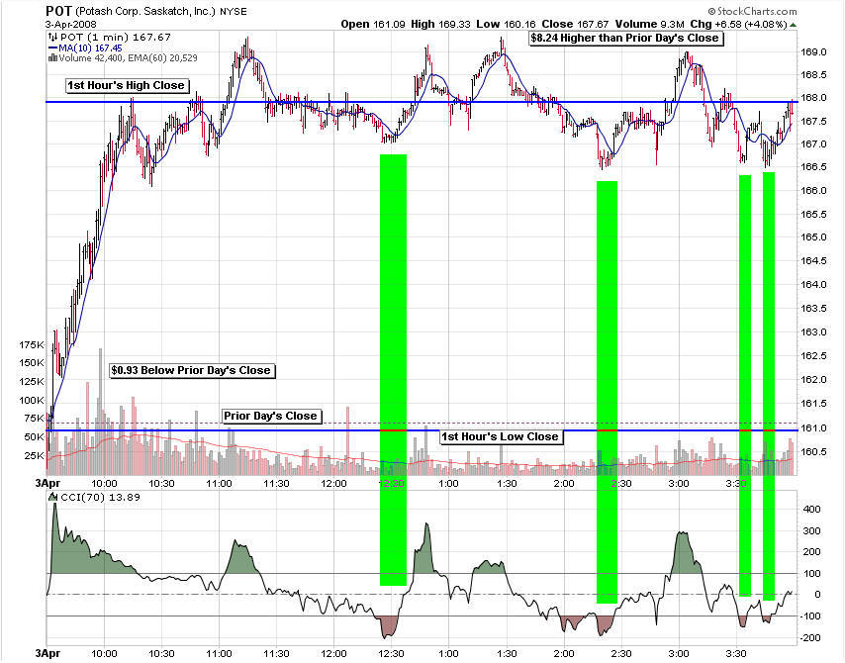This screenshot has height=663, width=845.
Task: Click the "Prior Day's Close" annotation box
Action: pos(271,416)
